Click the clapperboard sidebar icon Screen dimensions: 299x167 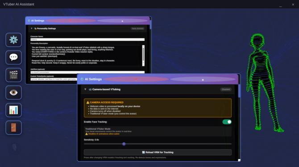pos(13,75)
